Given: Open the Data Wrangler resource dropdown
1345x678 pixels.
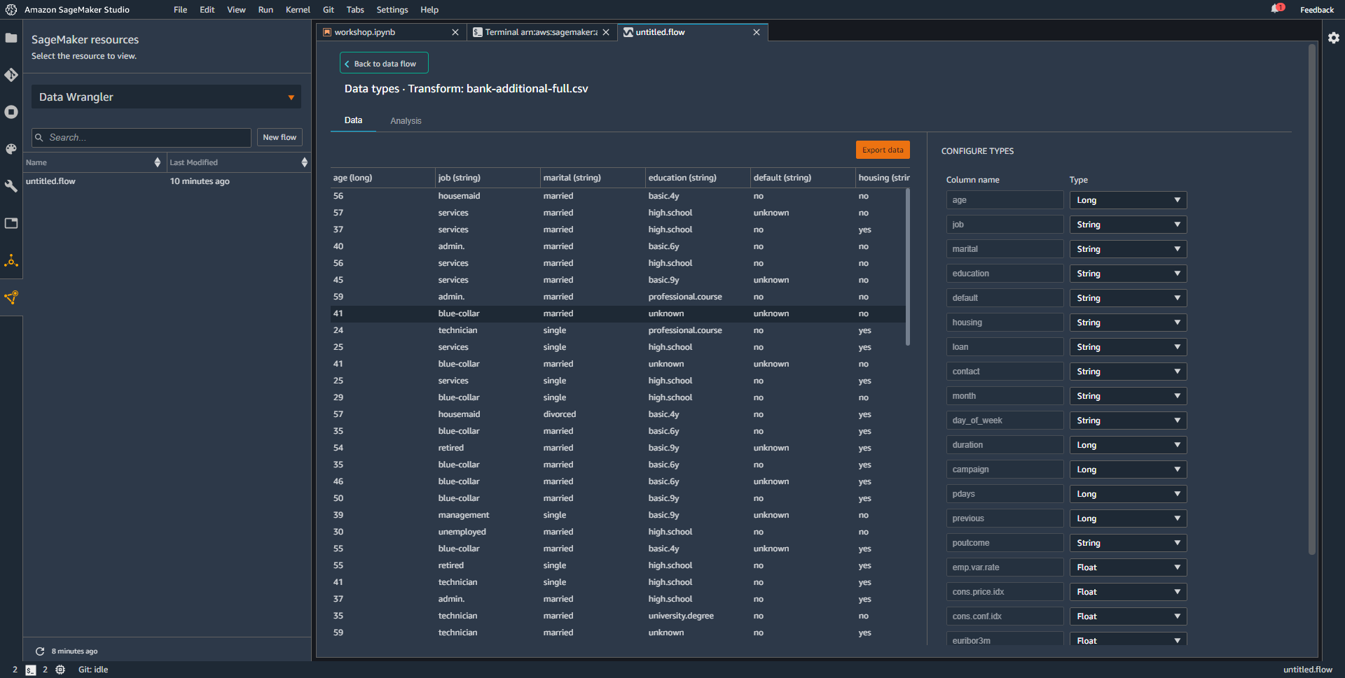Looking at the screenshot, I should click(x=166, y=97).
